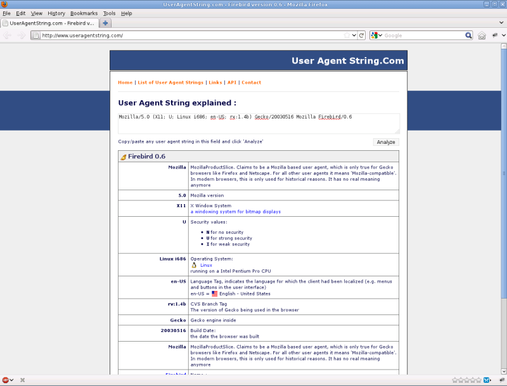Click the user agent string text area
507x386 pixels.
(259, 124)
